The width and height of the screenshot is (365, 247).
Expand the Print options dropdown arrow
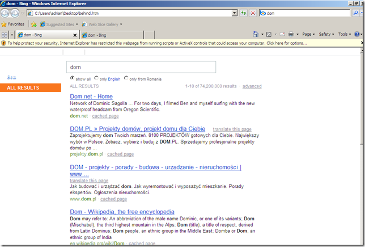(x=298, y=34)
